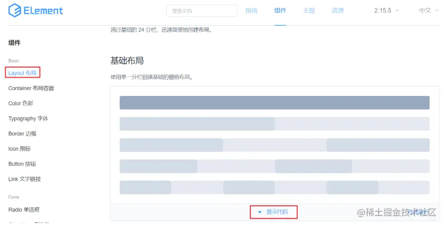This screenshot has width=444, height=225.
Task: Open the 资源 nav tab
Action: pyautogui.click(x=338, y=10)
